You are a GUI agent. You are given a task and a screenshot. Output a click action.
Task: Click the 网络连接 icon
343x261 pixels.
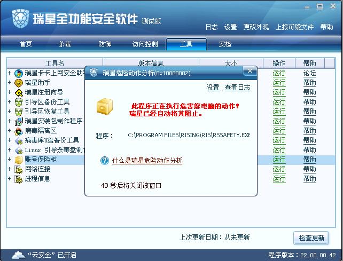[19, 169]
